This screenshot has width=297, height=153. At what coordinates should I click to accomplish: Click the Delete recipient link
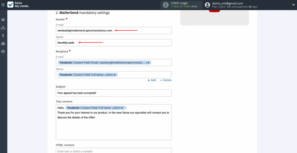tap(166, 80)
